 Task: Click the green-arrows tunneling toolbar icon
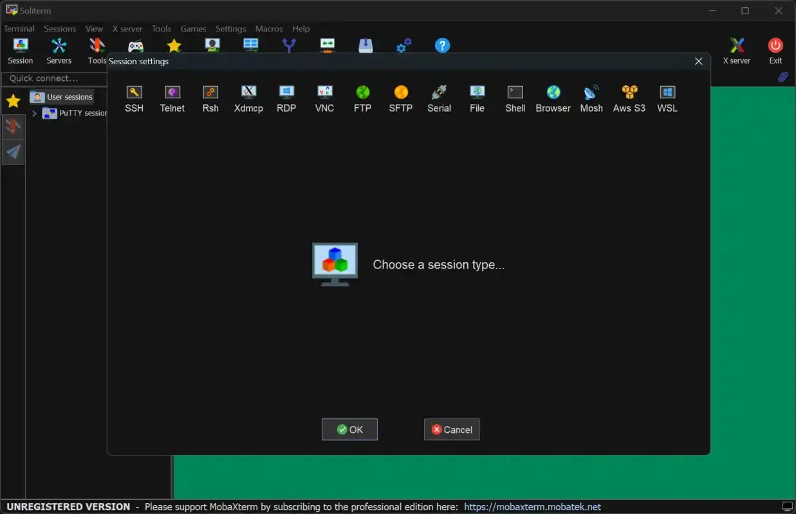point(328,45)
